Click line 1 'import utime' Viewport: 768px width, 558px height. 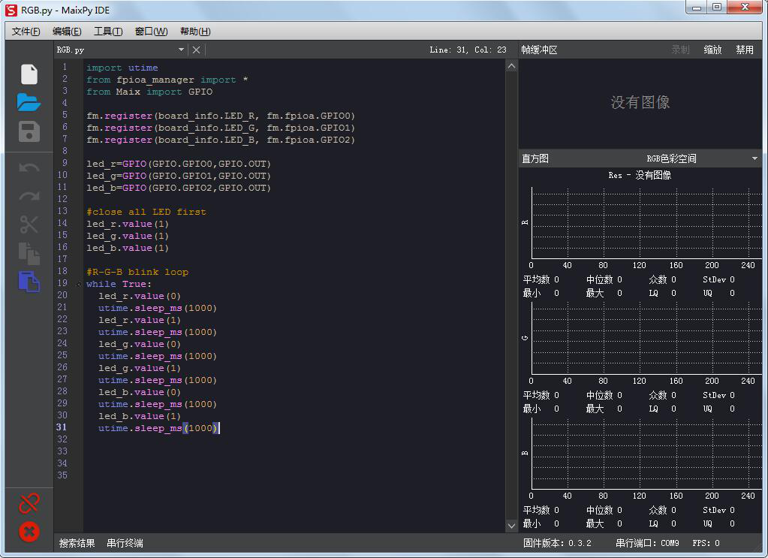[122, 68]
